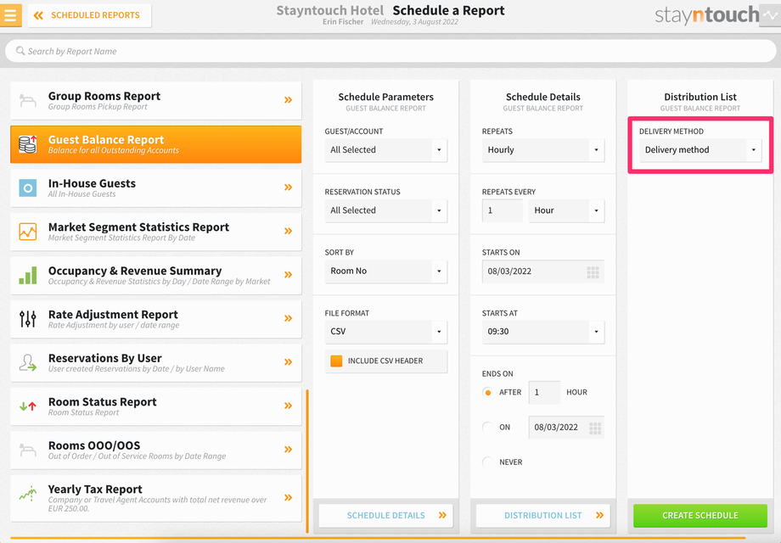This screenshot has width=781, height=543.
Task: Click Market Segment Statistics double-arrow
Action: pyautogui.click(x=289, y=231)
